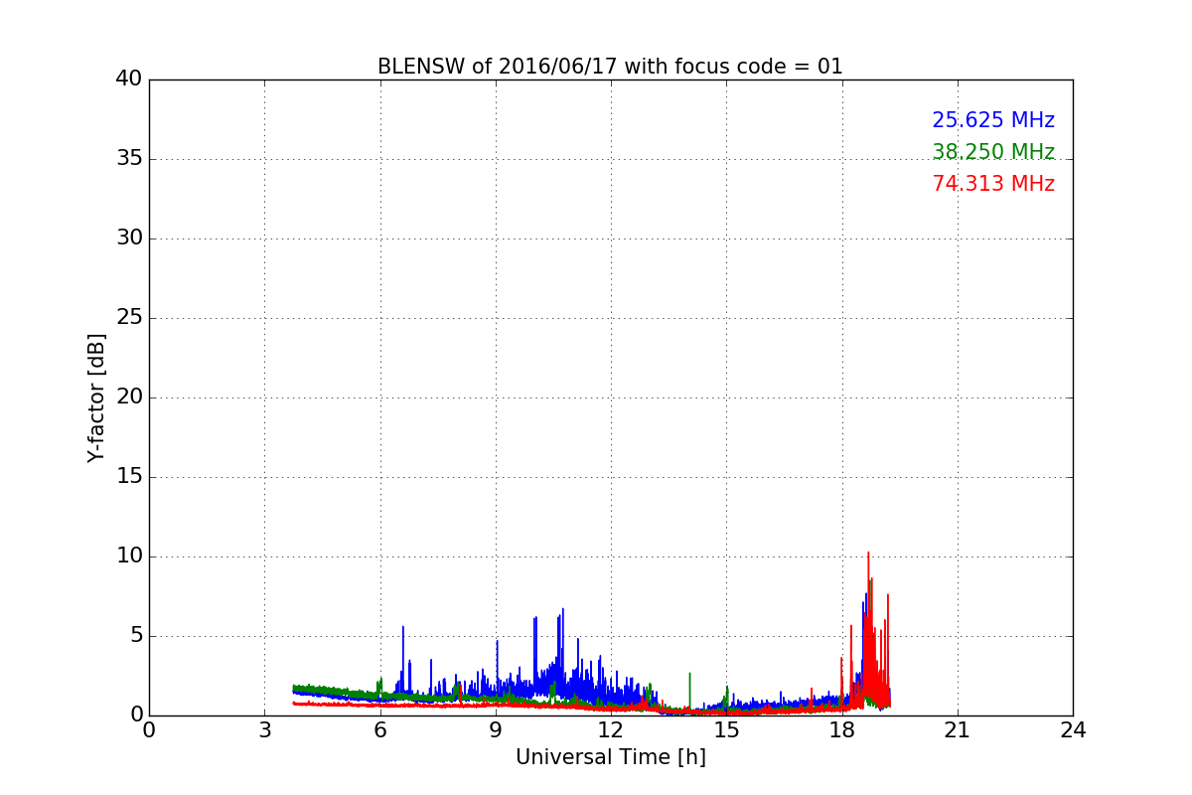Viewport: 1192px width, 795px height.
Task: Select the red 74.313 MHz legend label
Action: pos(993,184)
